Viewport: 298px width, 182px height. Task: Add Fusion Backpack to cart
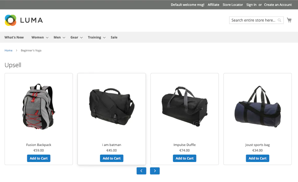(x=39, y=158)
